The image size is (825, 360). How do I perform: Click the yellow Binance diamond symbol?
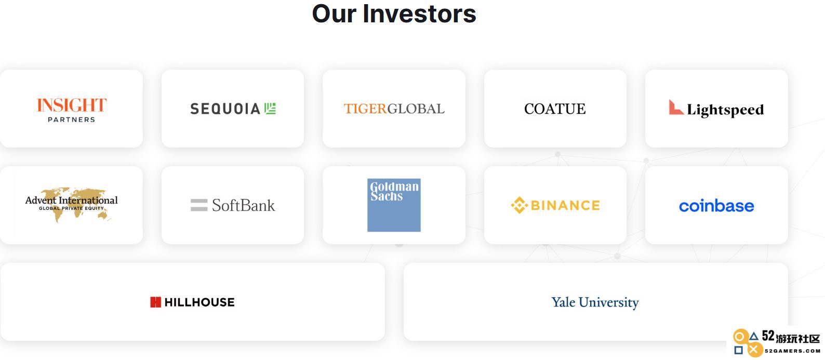tap(519, 205)
